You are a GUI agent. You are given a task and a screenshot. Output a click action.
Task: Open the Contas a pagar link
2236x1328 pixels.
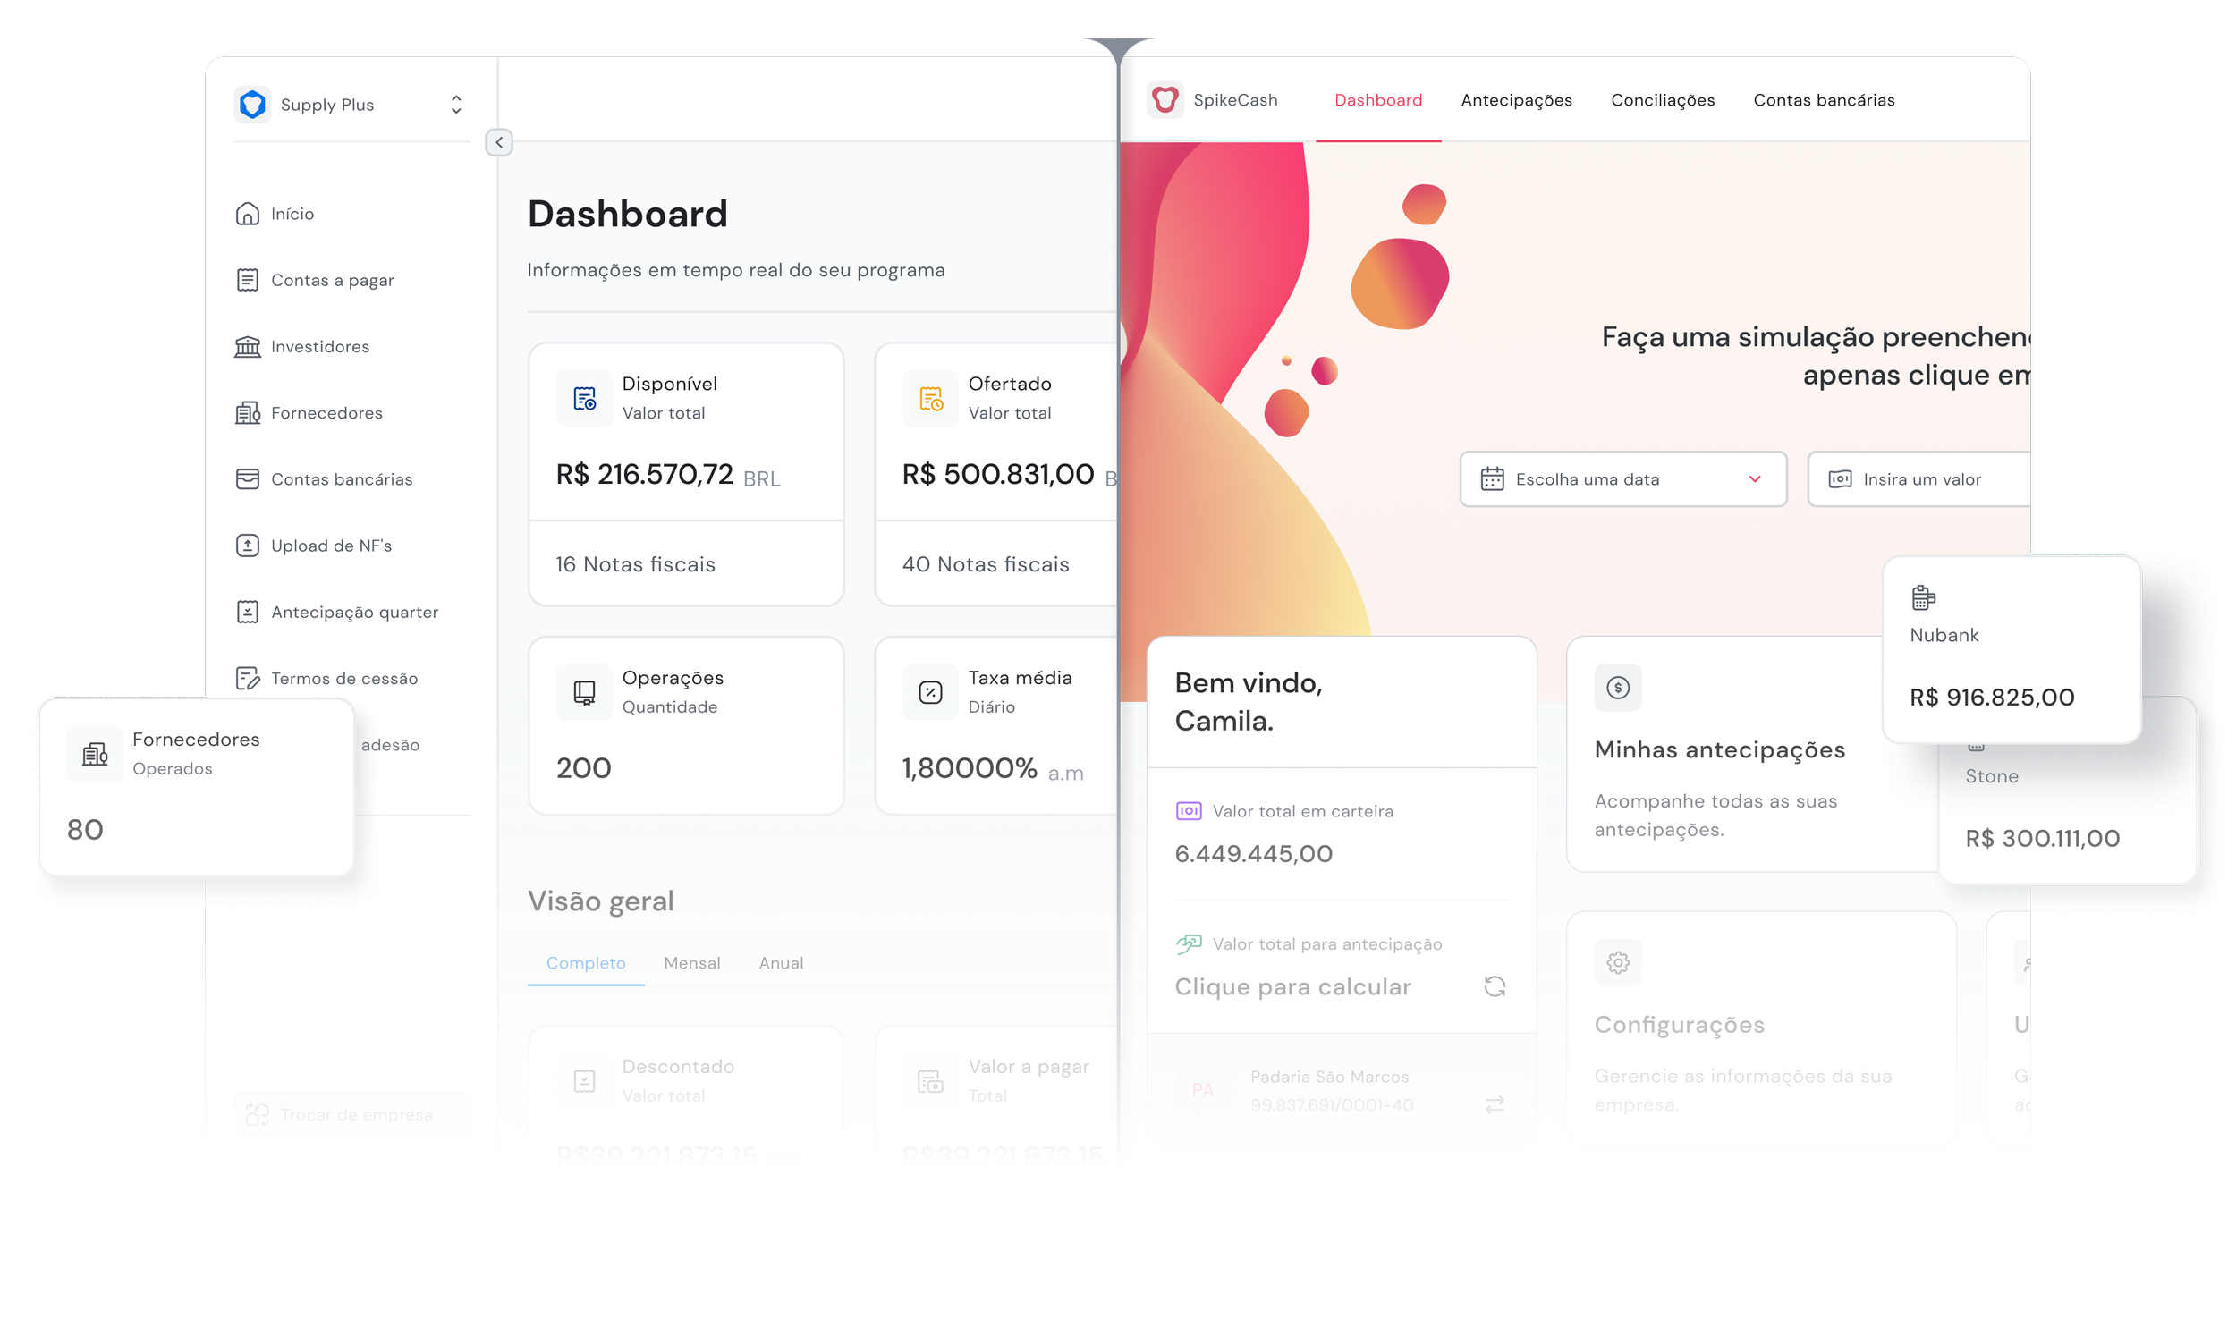click(332, 280)
